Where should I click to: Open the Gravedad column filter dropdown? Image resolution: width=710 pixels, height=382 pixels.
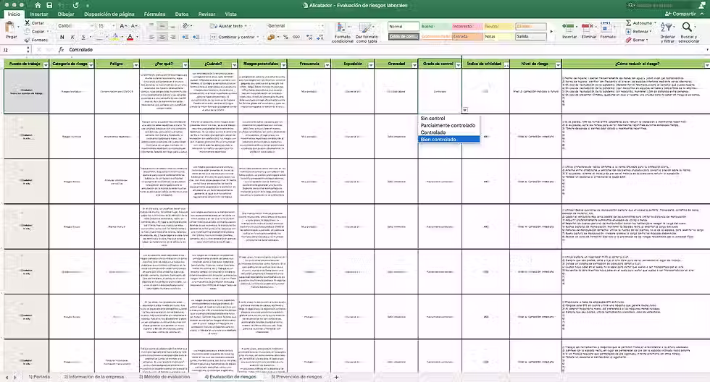pyautogui.click(x=414, y=65)
